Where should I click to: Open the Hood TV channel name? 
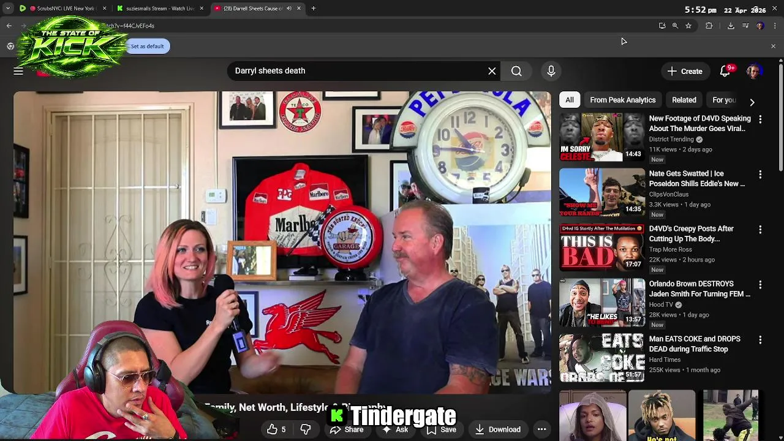[x=661, y=304]
